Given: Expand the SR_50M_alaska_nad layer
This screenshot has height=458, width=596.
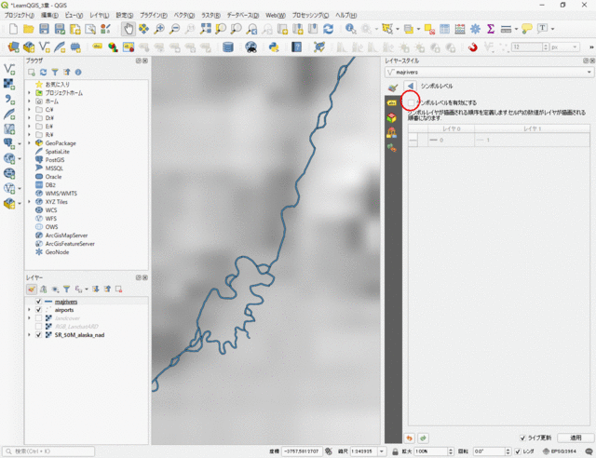Looking at the screenshot, I should [x=29, y=335].
